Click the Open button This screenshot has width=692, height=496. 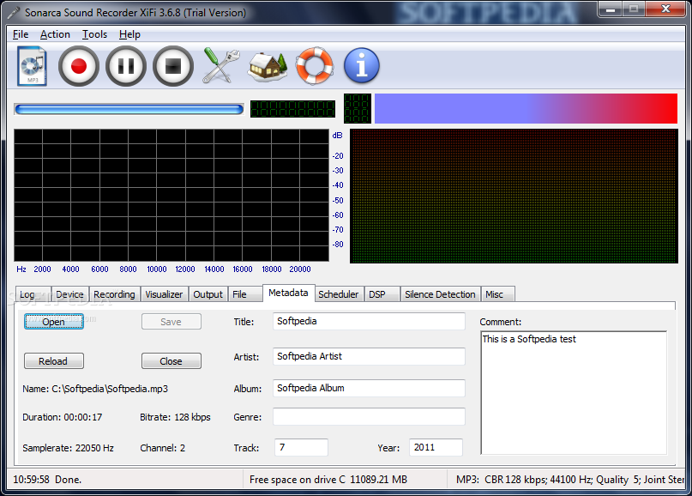click(53, 322)
